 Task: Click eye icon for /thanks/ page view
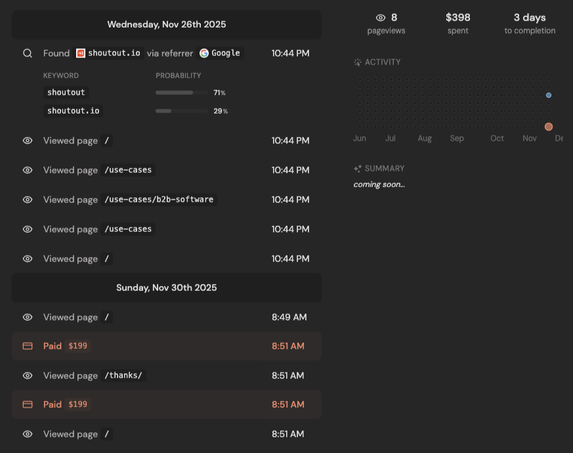pyautogui.click(x=28, y=376)
